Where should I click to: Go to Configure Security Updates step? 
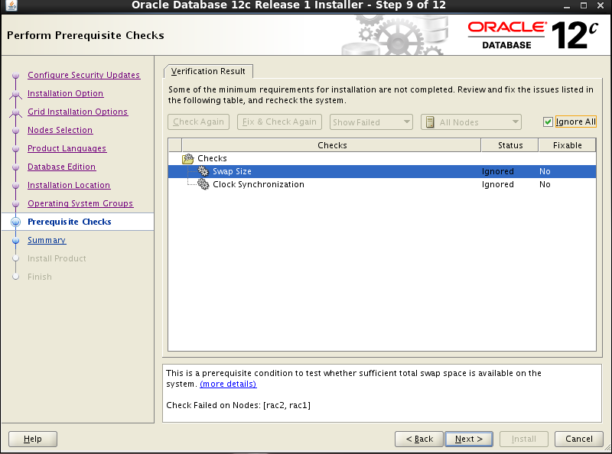coord(83,75)
